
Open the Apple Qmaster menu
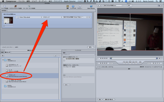[70, 1]
